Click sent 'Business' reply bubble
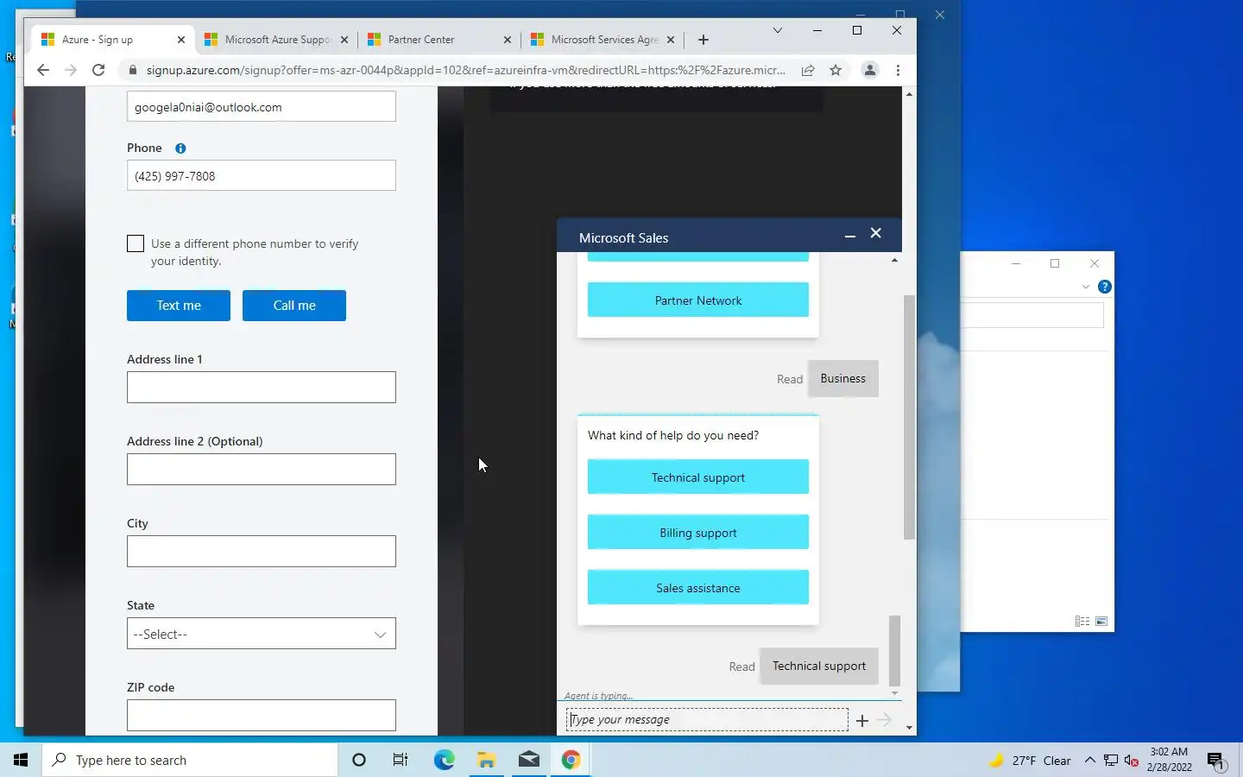This screenshot has width=1243, height=777. point(843,378)
